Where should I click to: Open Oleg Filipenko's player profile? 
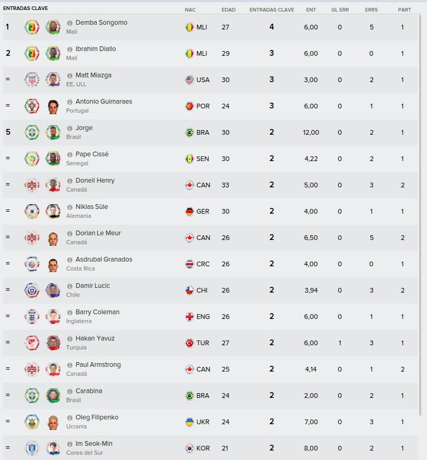(x=97, y=417)
